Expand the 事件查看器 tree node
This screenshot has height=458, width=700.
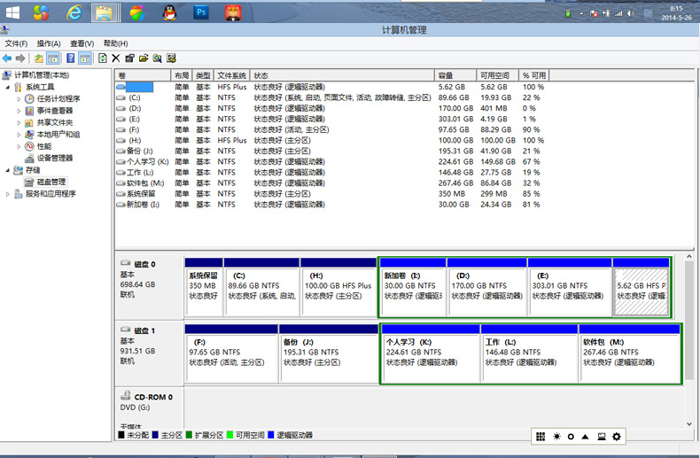point(19,111)
